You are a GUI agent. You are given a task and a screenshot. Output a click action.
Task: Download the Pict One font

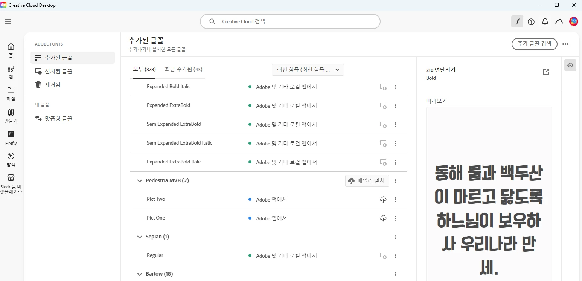(x=383, y=218)
